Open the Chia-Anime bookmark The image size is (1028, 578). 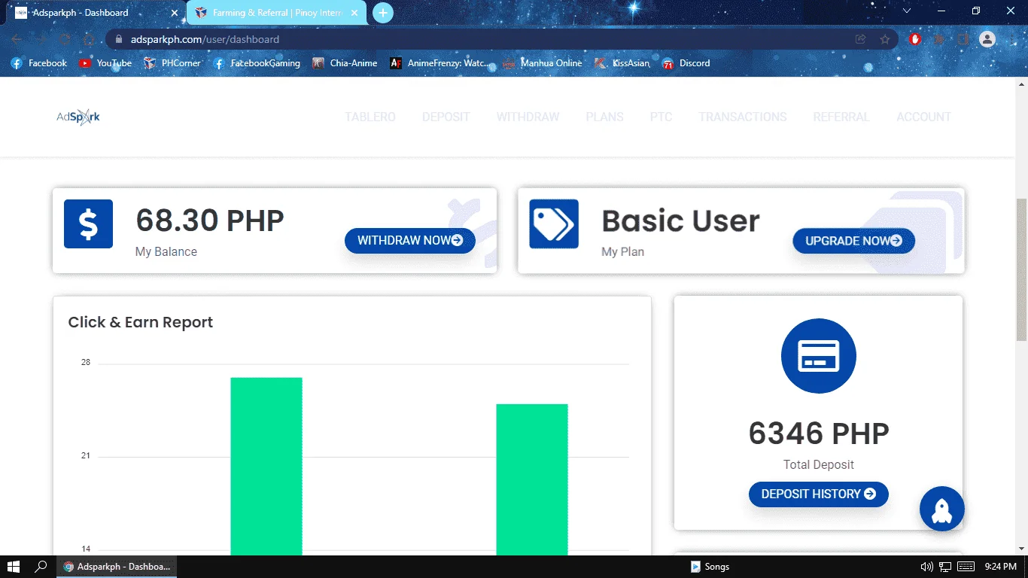pyautogui.click(x=345, y=63)
